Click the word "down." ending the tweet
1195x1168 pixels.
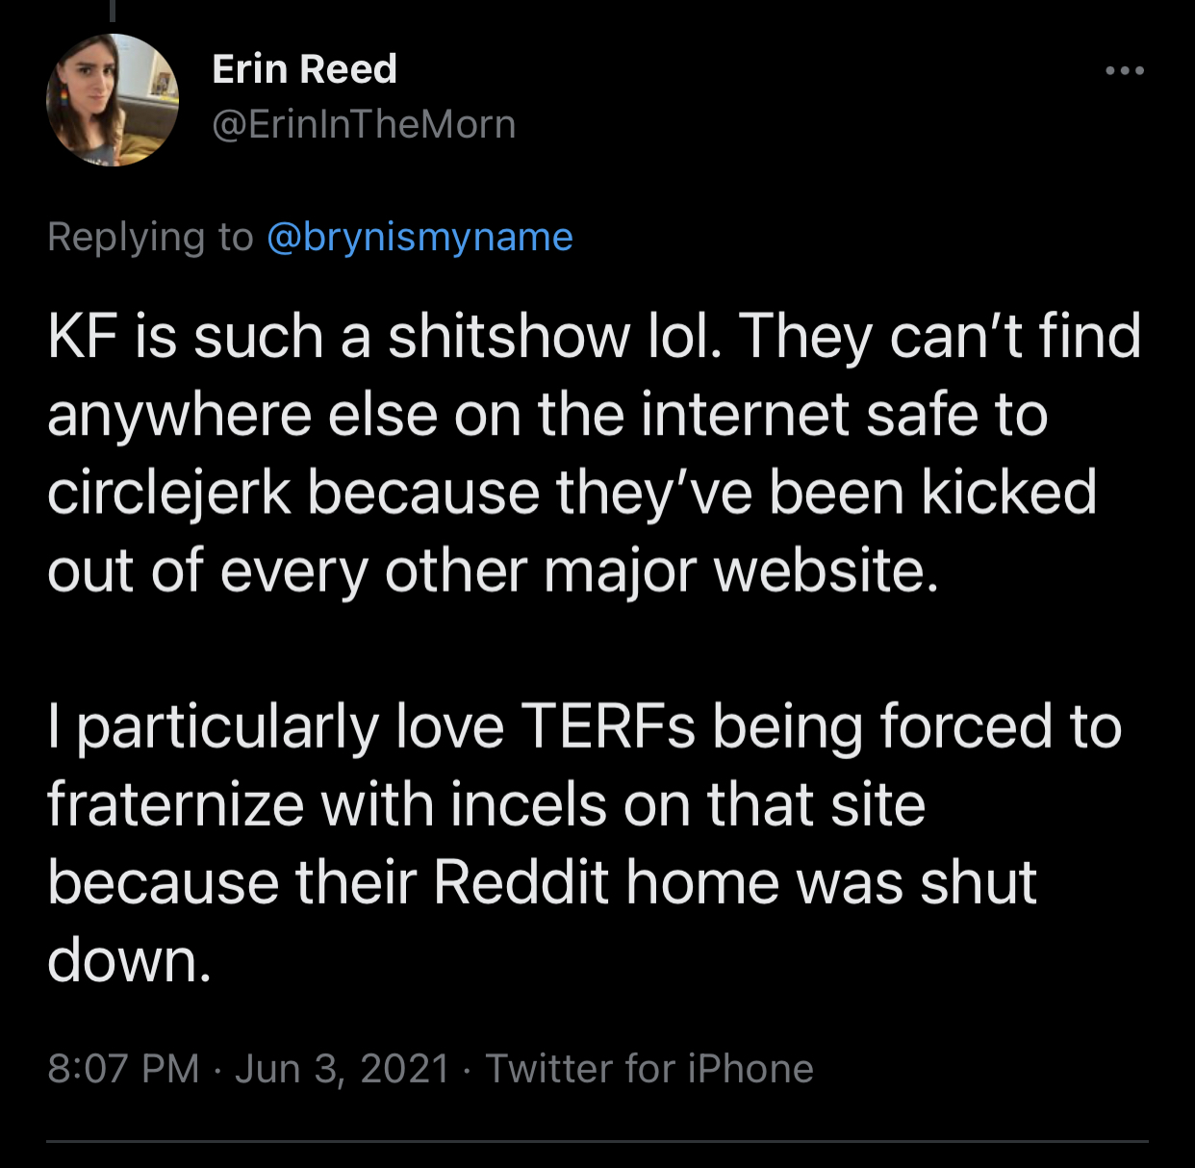(129, 960)
